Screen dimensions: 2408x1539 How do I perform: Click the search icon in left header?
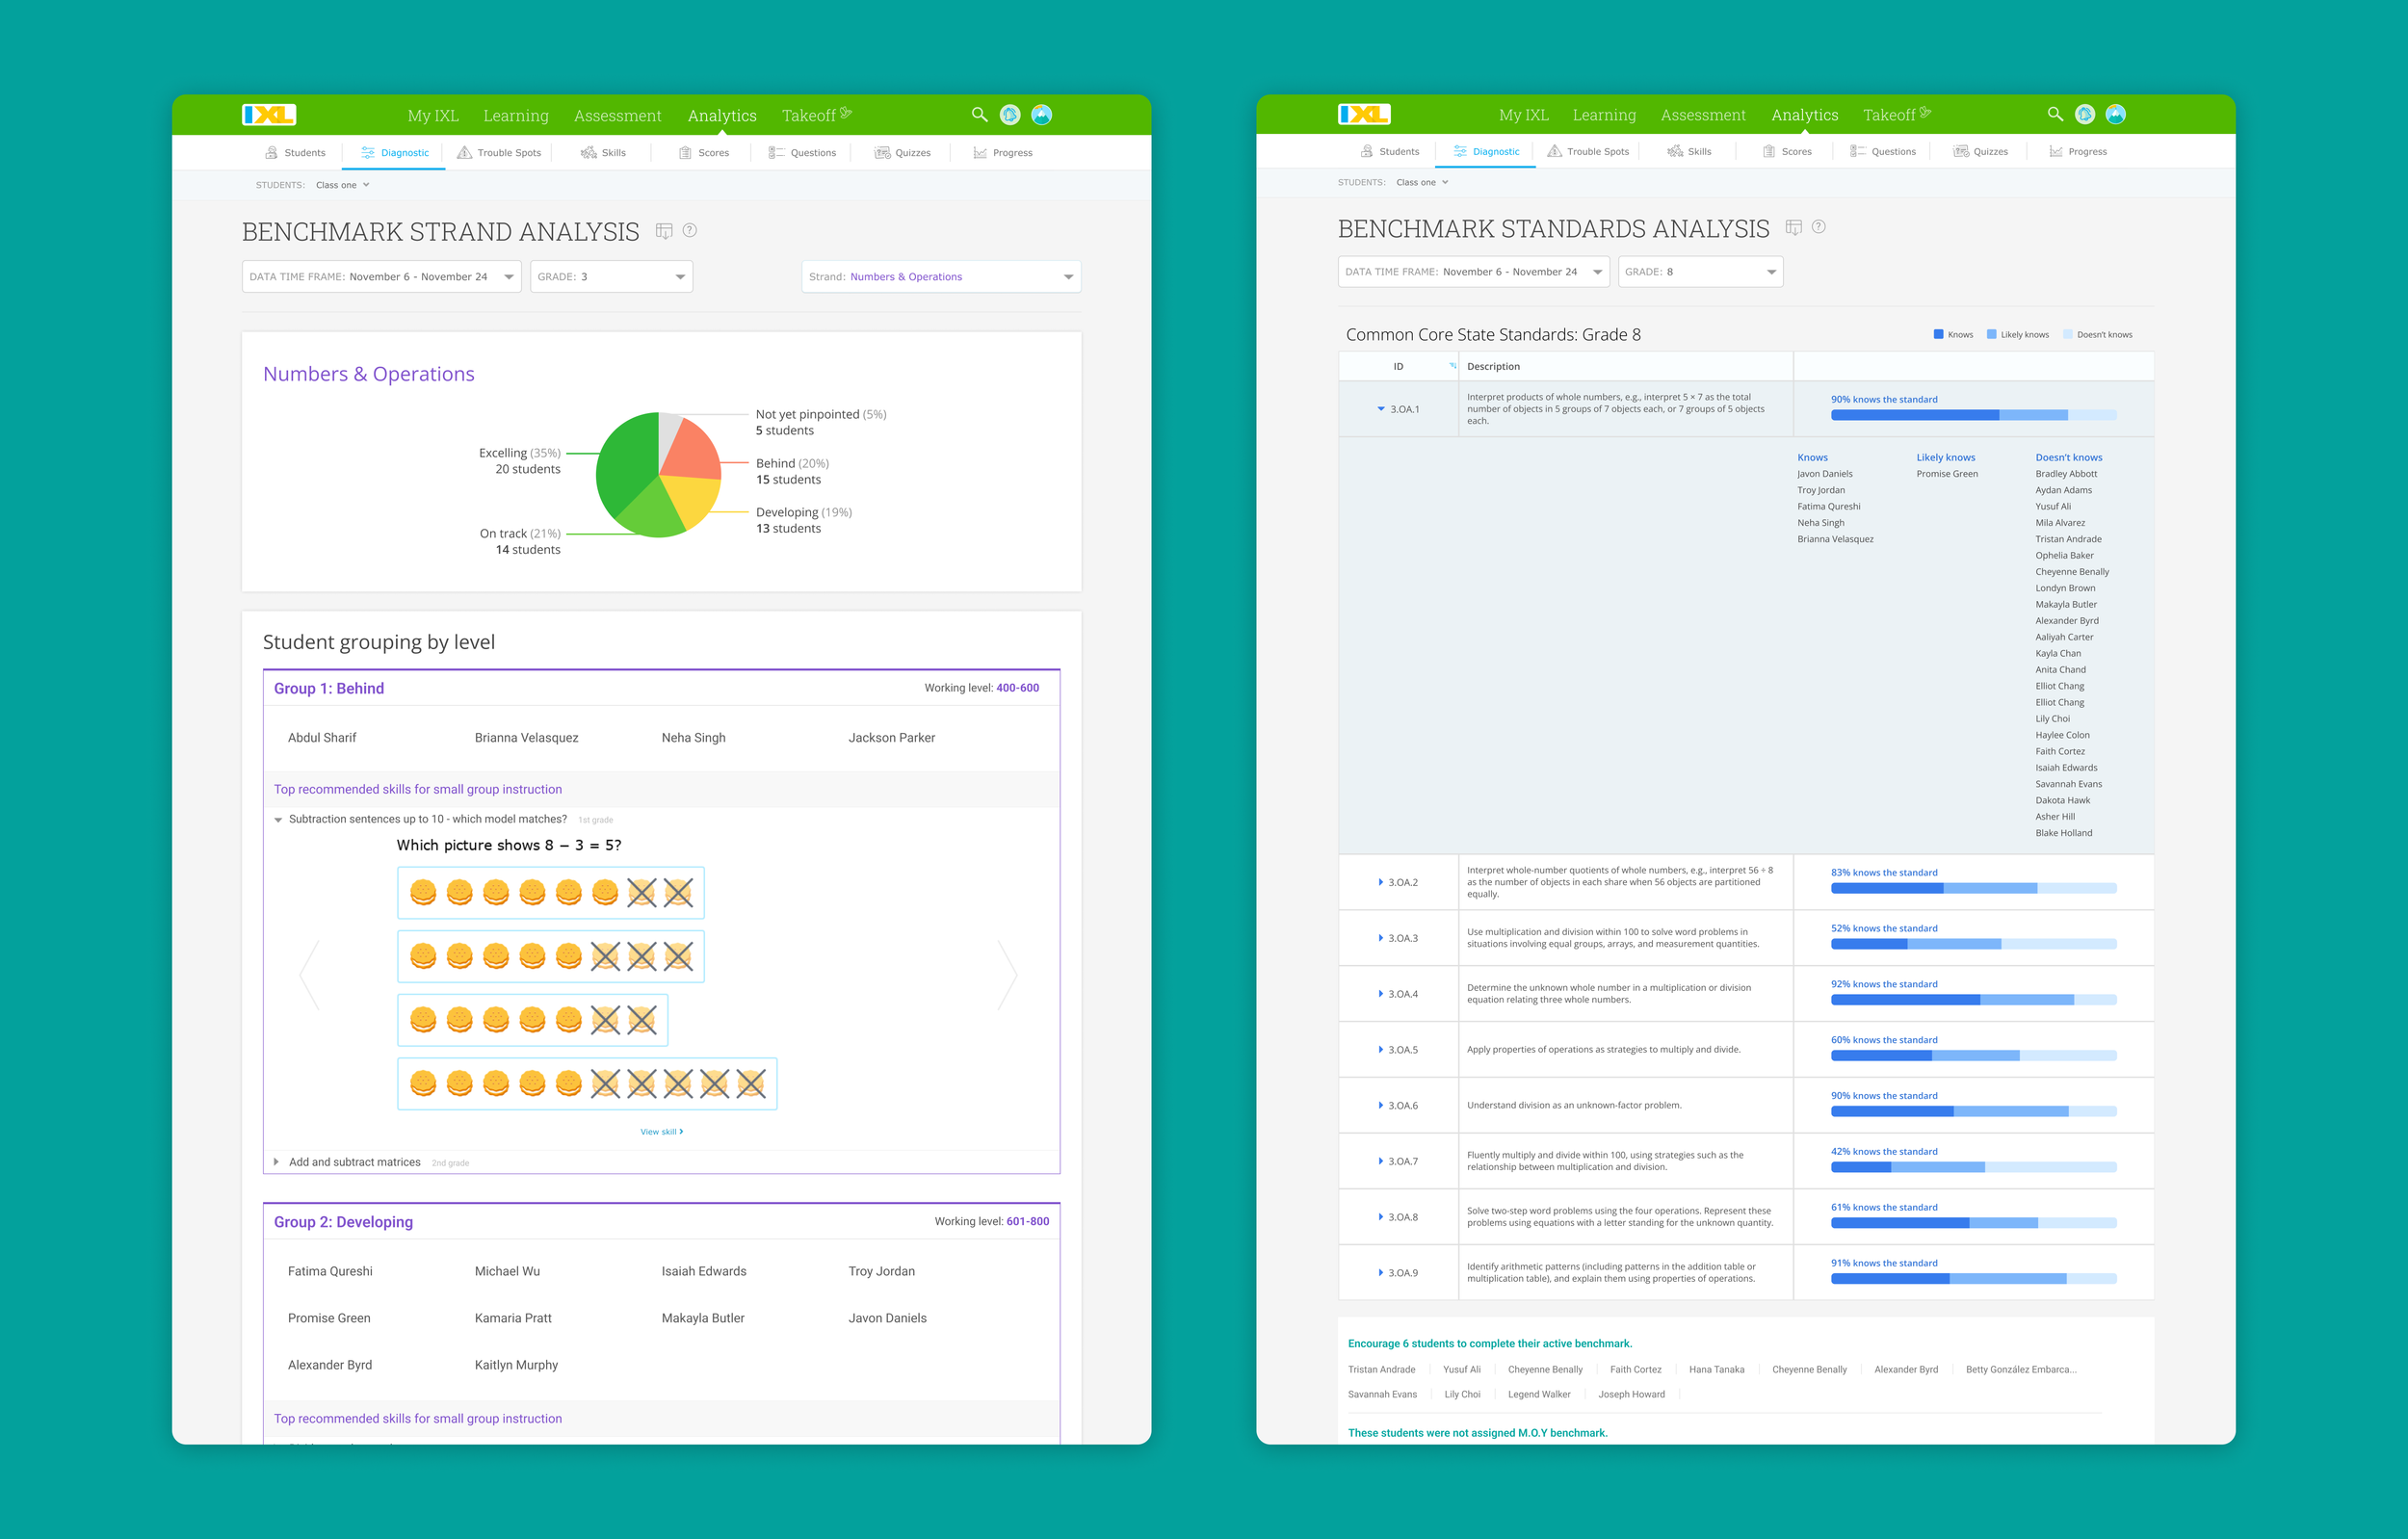tap(979, 115)
